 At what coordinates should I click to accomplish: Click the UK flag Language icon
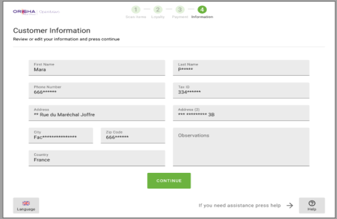pyautogui.click(x=26, y=203)
